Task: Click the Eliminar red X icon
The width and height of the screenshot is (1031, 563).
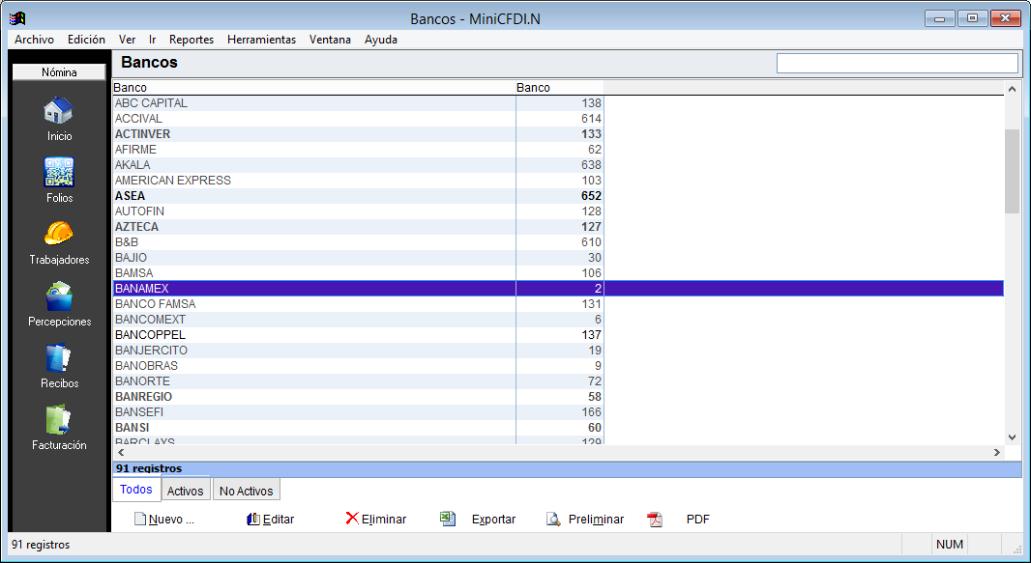Action: pos(353,519)
